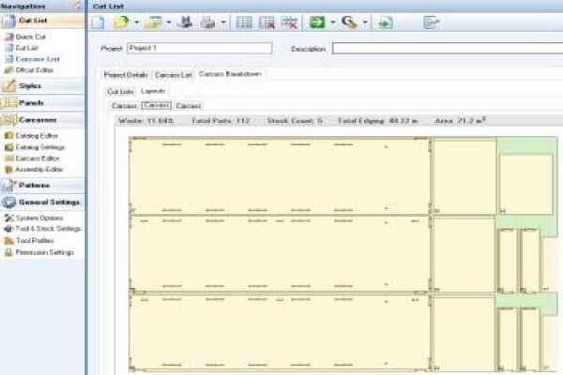Click the Description input field
Screen dimensions: 563x375
point(448,48)
